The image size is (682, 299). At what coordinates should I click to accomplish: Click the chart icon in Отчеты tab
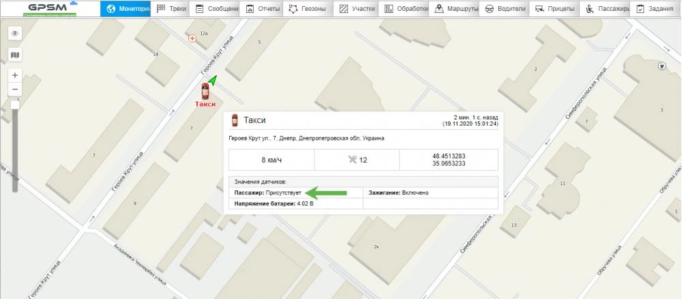[250, 9]
